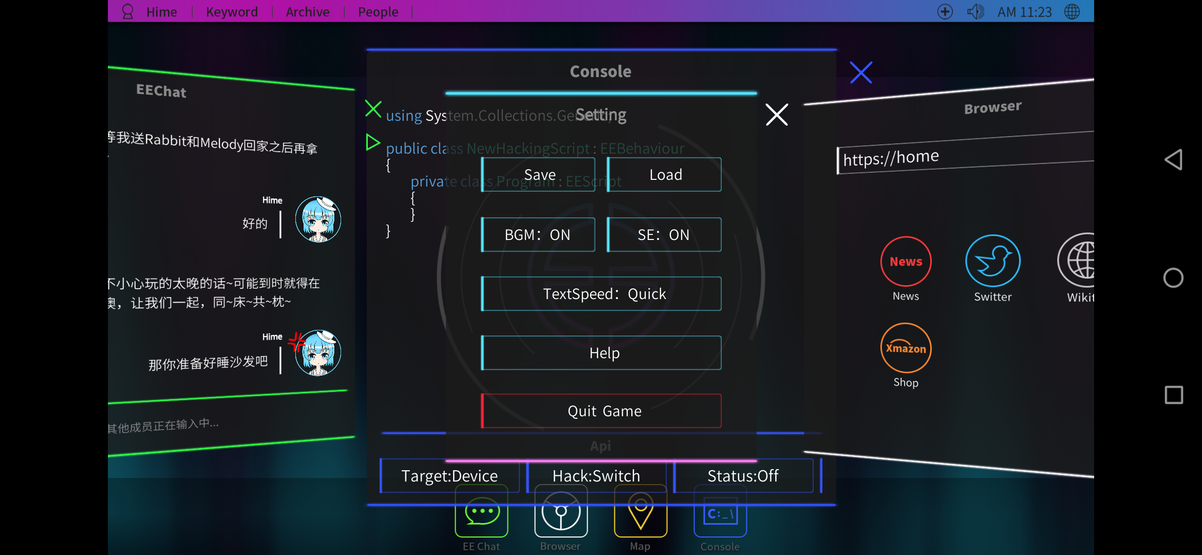
Task: Open Help from the Setting menu
Action: point(602,353)
